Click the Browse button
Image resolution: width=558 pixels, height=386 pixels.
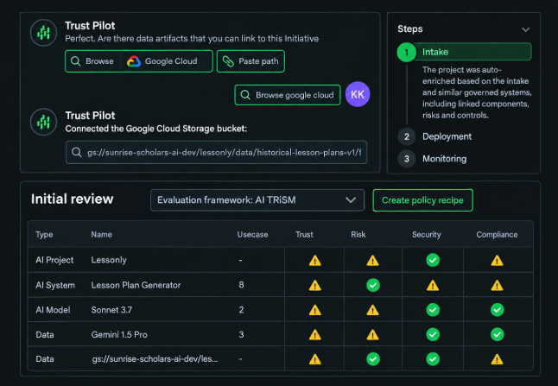(x=92, y=61)
